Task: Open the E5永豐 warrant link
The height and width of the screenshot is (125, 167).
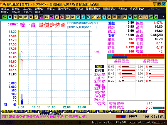Action: tap(100, 74)
